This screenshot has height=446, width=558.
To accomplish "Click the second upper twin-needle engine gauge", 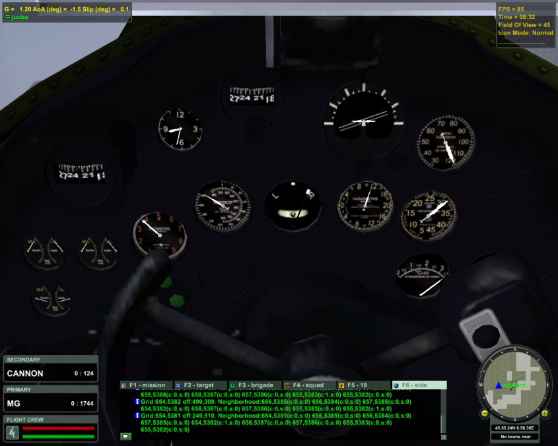I will point(98,252).
